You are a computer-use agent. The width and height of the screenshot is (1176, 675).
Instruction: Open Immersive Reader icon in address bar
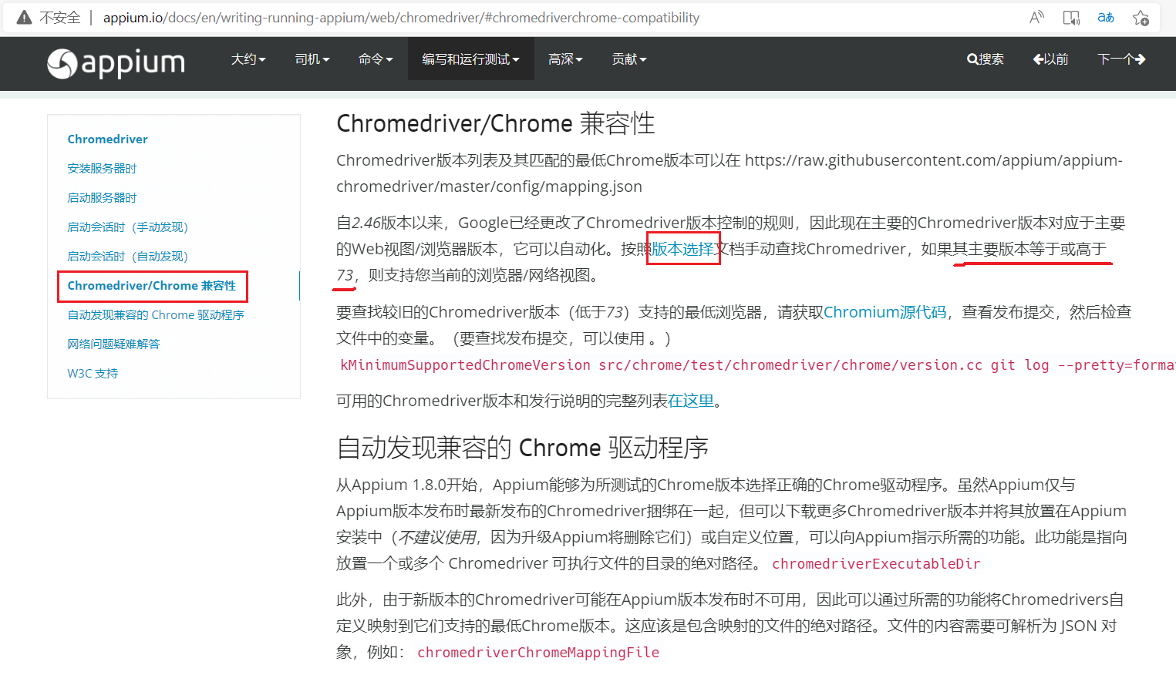click(x=1071, y=18)
